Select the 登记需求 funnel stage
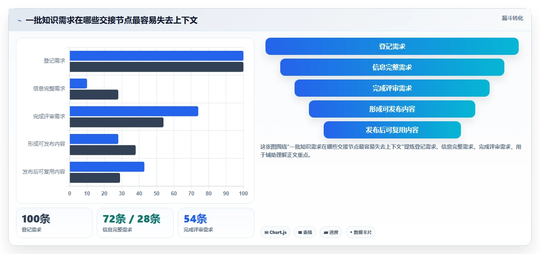540x254 pixels. point(392,46)
